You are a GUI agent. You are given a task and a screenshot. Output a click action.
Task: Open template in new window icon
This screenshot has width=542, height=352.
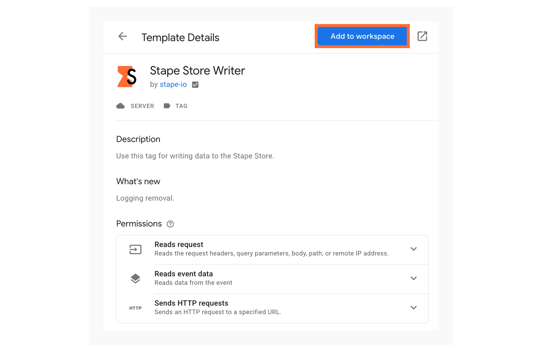pyautogui.click(x=422, y=36)
